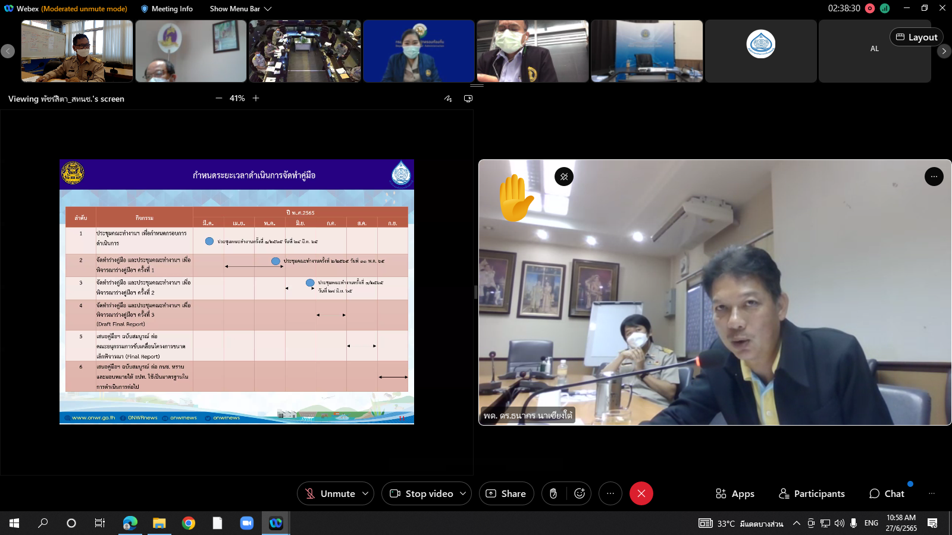Click the pop-out shared screen icon
The width and height of the screenshot is (952, 535).
tap(468, 99)
